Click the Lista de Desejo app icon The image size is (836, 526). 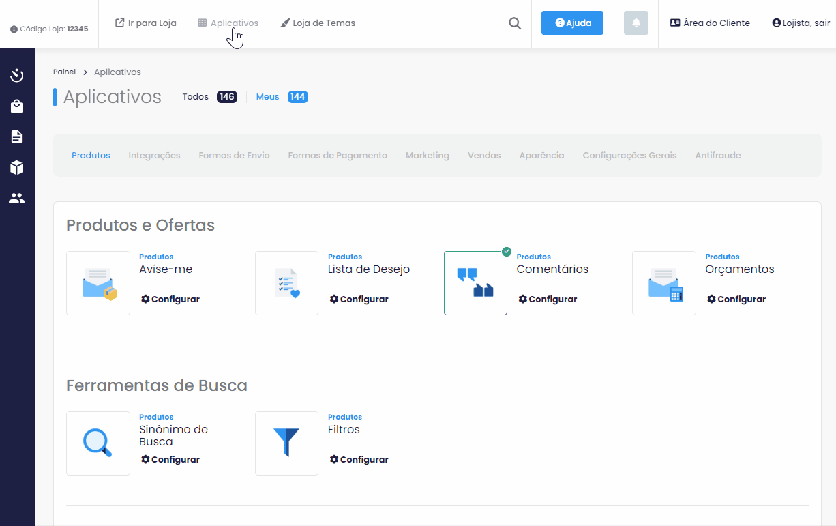click(286, 283)
